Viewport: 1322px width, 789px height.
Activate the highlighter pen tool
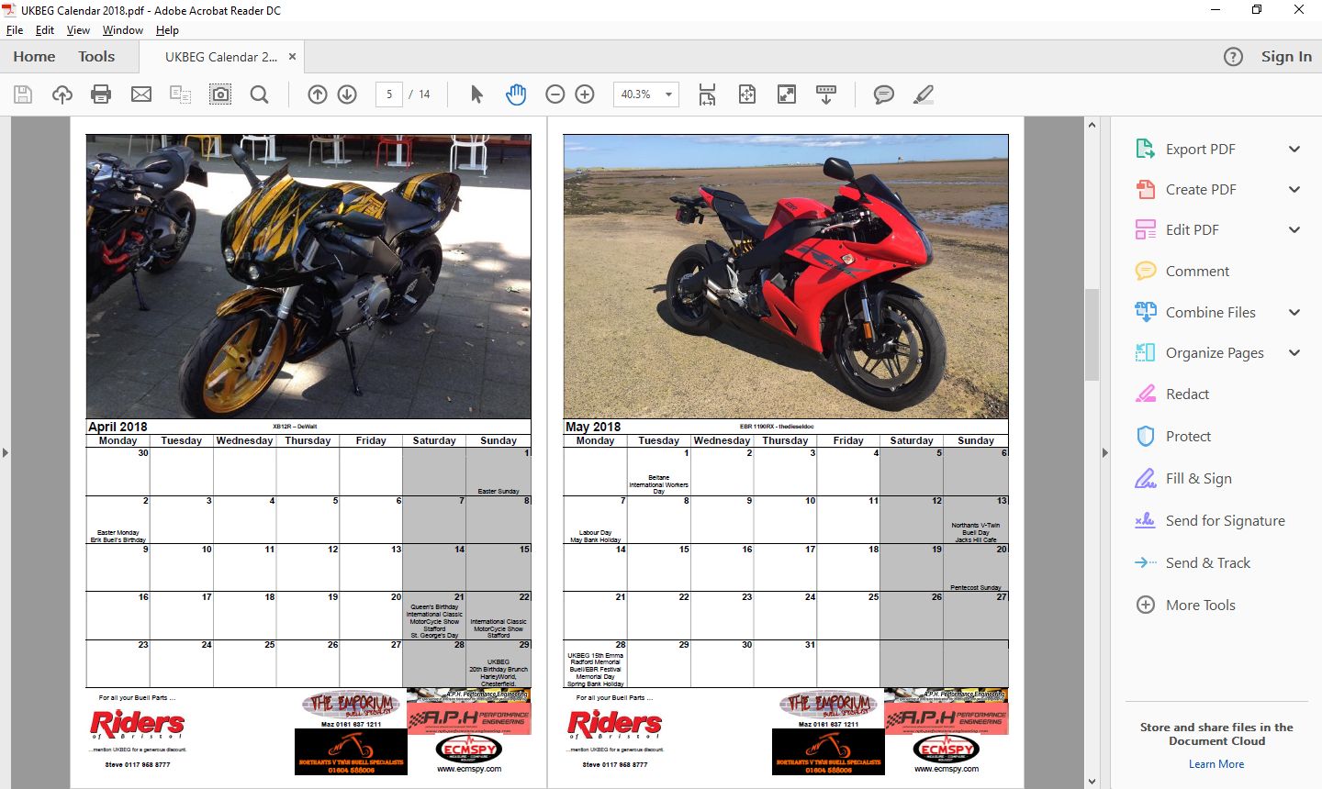924,94
